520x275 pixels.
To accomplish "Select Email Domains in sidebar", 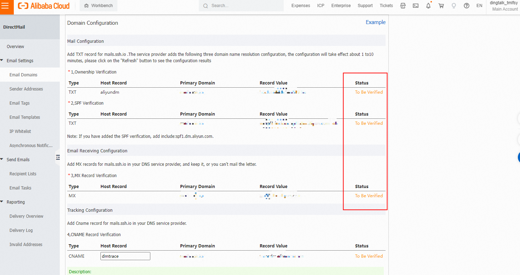I will (23, 75).
